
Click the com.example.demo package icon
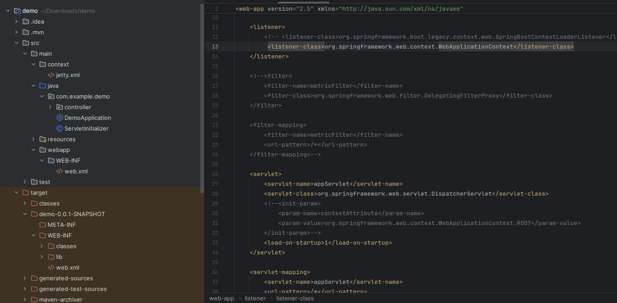[x=51, y=97]
